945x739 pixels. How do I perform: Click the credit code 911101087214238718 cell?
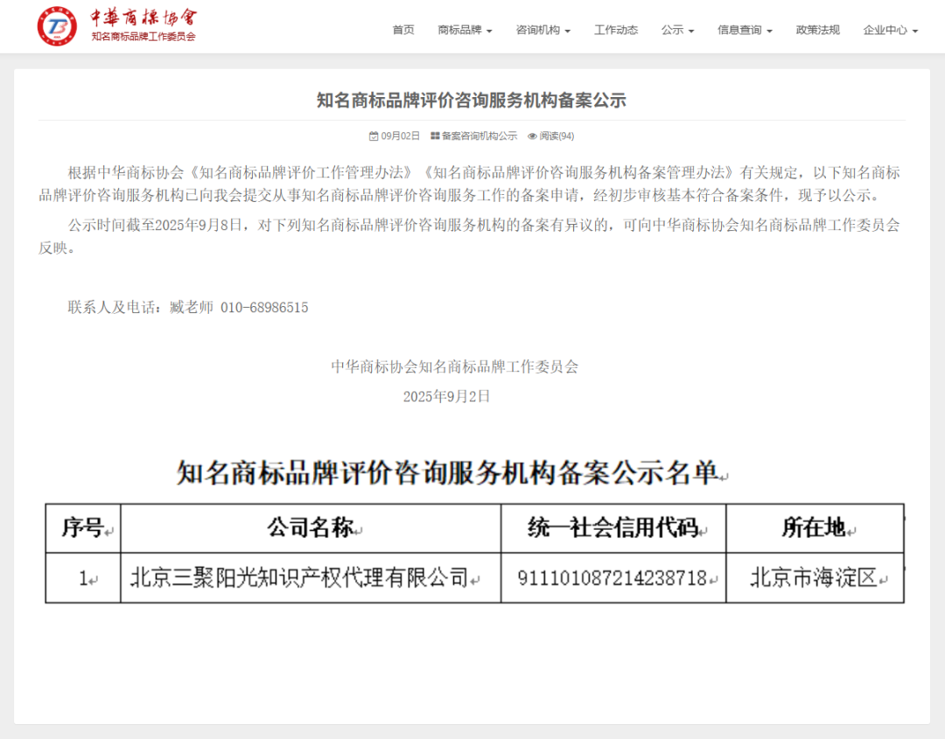coord(612,578)
